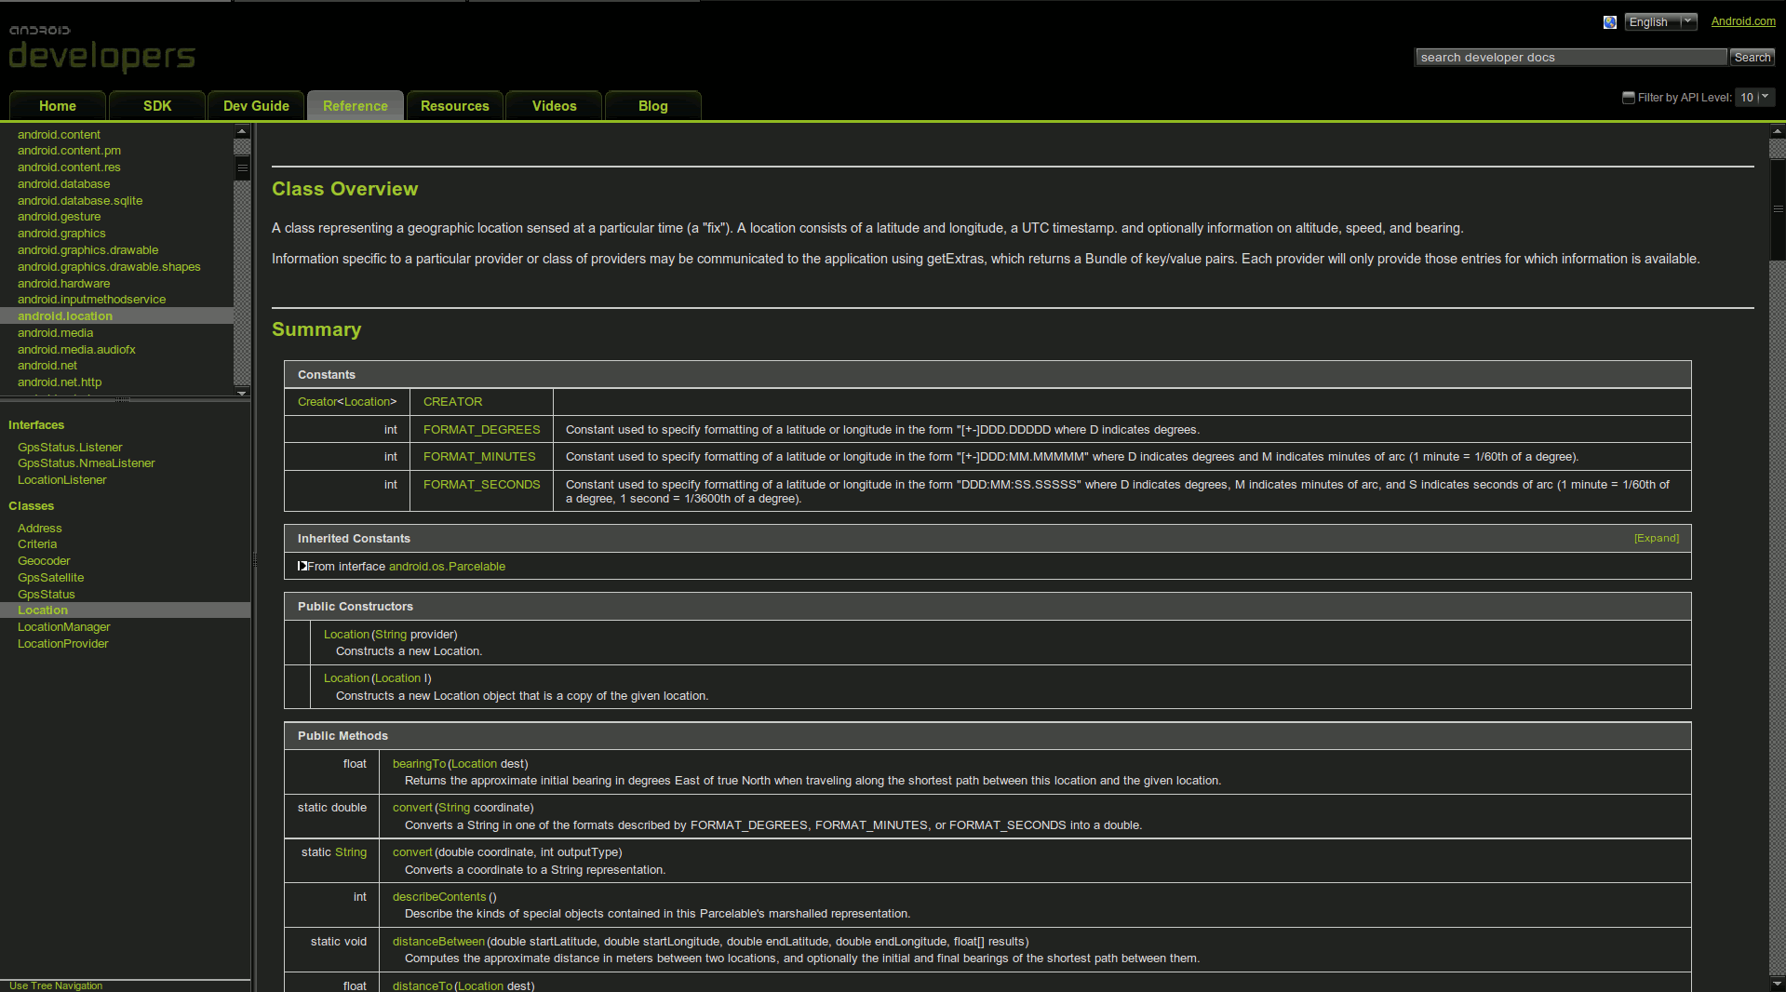Click the horizontal splitter grip under the package list

(x=123, y=399)
